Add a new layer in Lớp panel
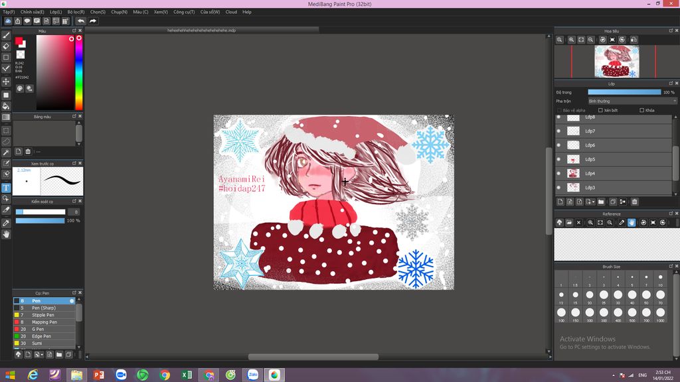This screenshot has height=382, width=680. (560, 202)
